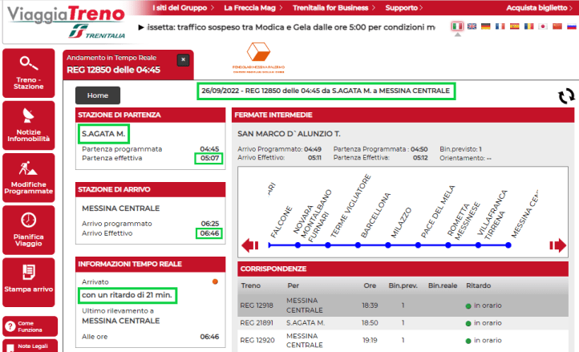The image size is (579, 352).
Task: Click Stampa arrivo print icon
Action: (x=29, y=280)
